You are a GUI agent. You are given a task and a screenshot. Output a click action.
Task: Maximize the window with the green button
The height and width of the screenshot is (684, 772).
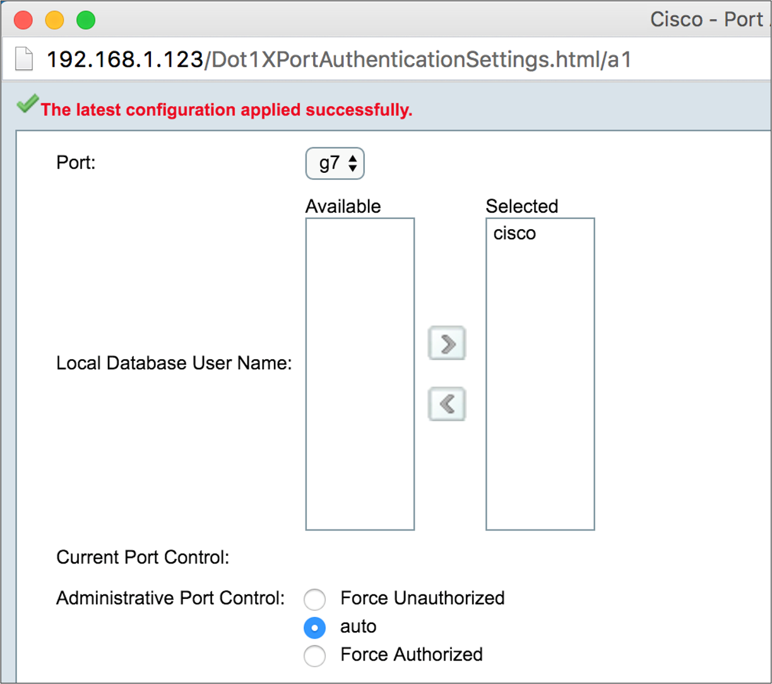(86, 20)
